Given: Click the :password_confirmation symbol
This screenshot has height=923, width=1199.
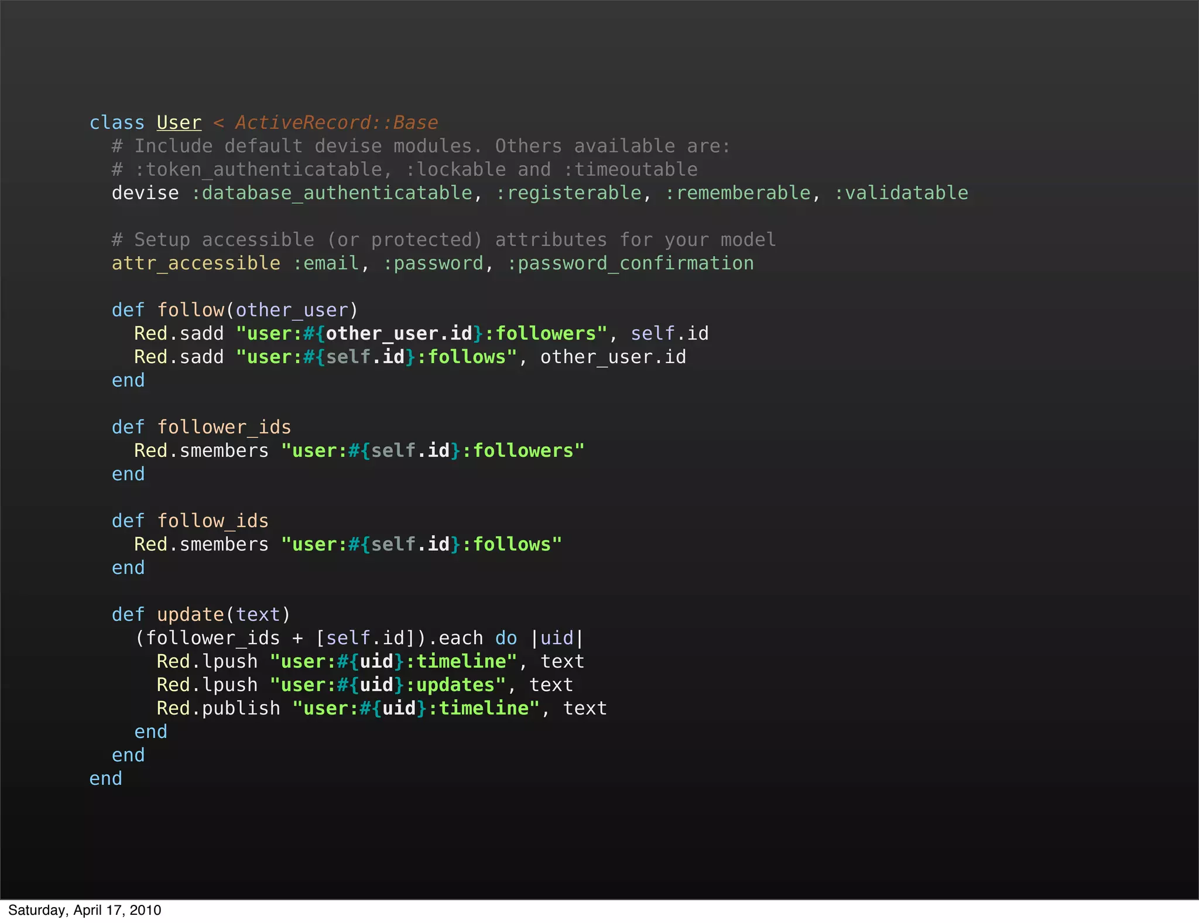Looking at the screenshot, I should point(630,263).
